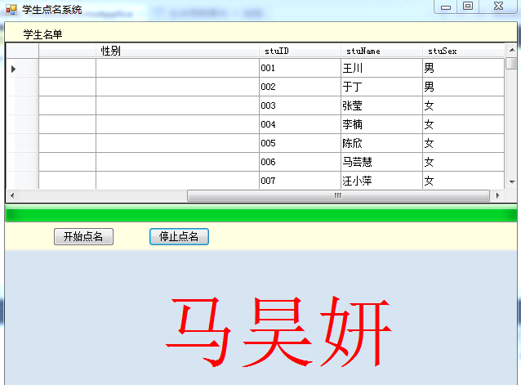Select the cell with ID 004
521x385 pixels.
click(x=300, y=124)
